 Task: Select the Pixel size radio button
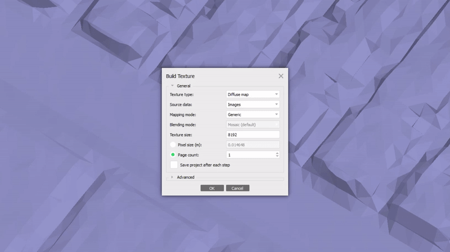(173, 145)
